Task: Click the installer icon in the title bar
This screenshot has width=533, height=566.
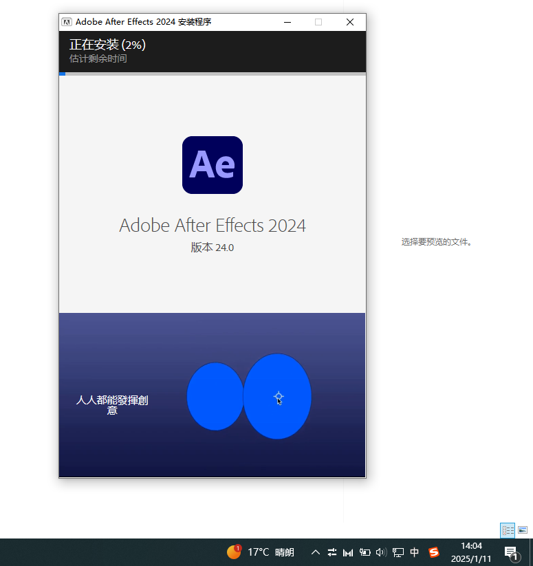Action: point(67,22)
